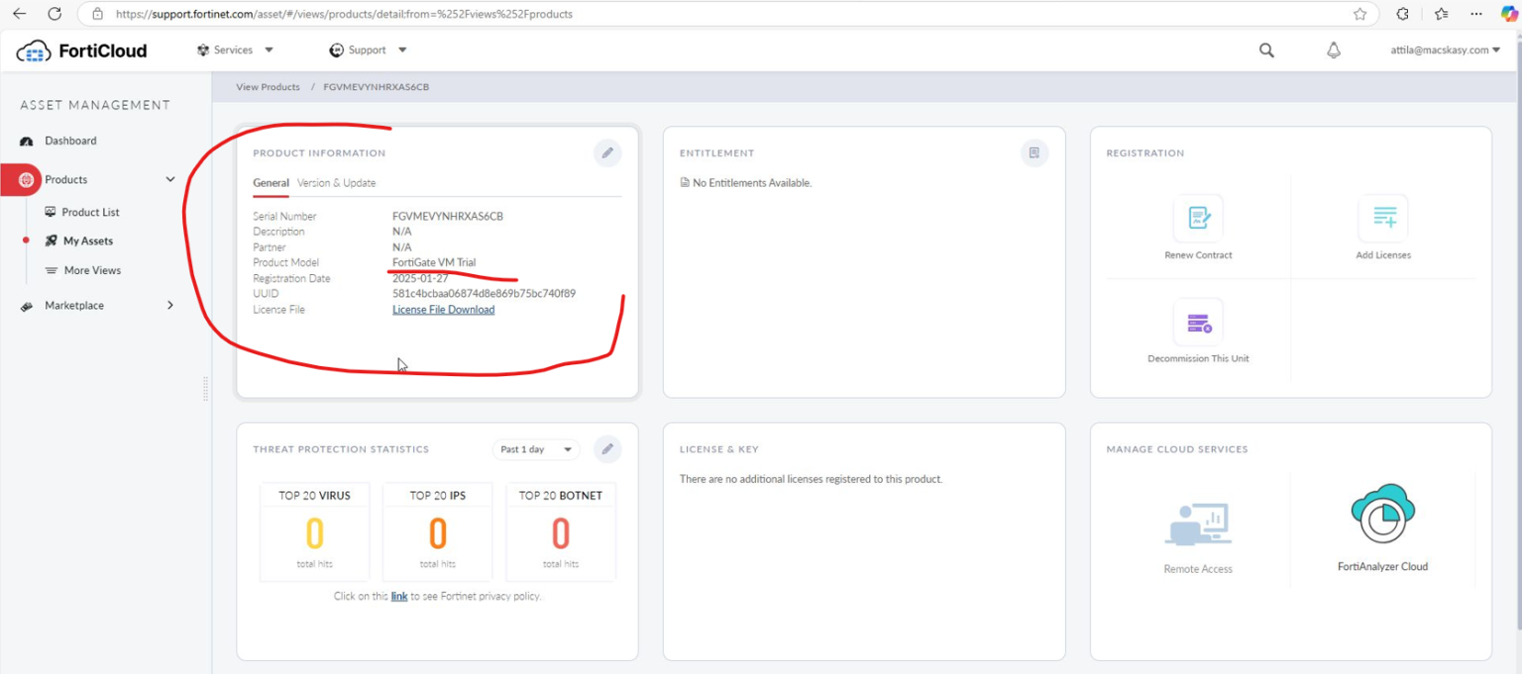1522x674 pixels.
Task: Click the Entitlement report icon
Action: pos(1034,152)
